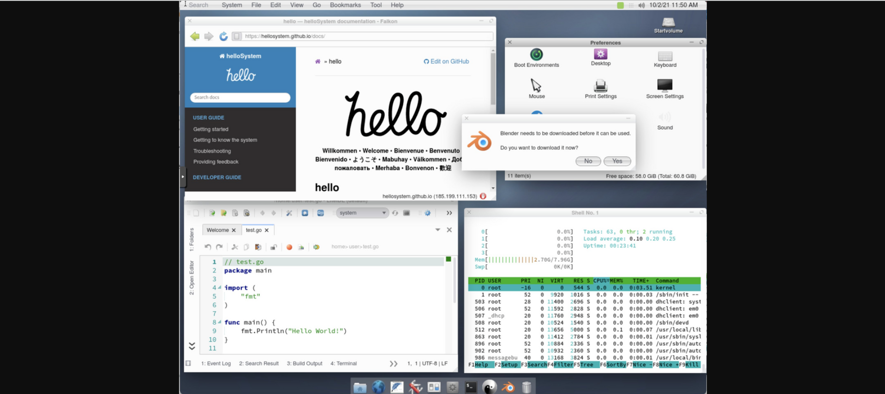Open the Blender icon in the dock
885x394 pixels.
coord(508,387)
